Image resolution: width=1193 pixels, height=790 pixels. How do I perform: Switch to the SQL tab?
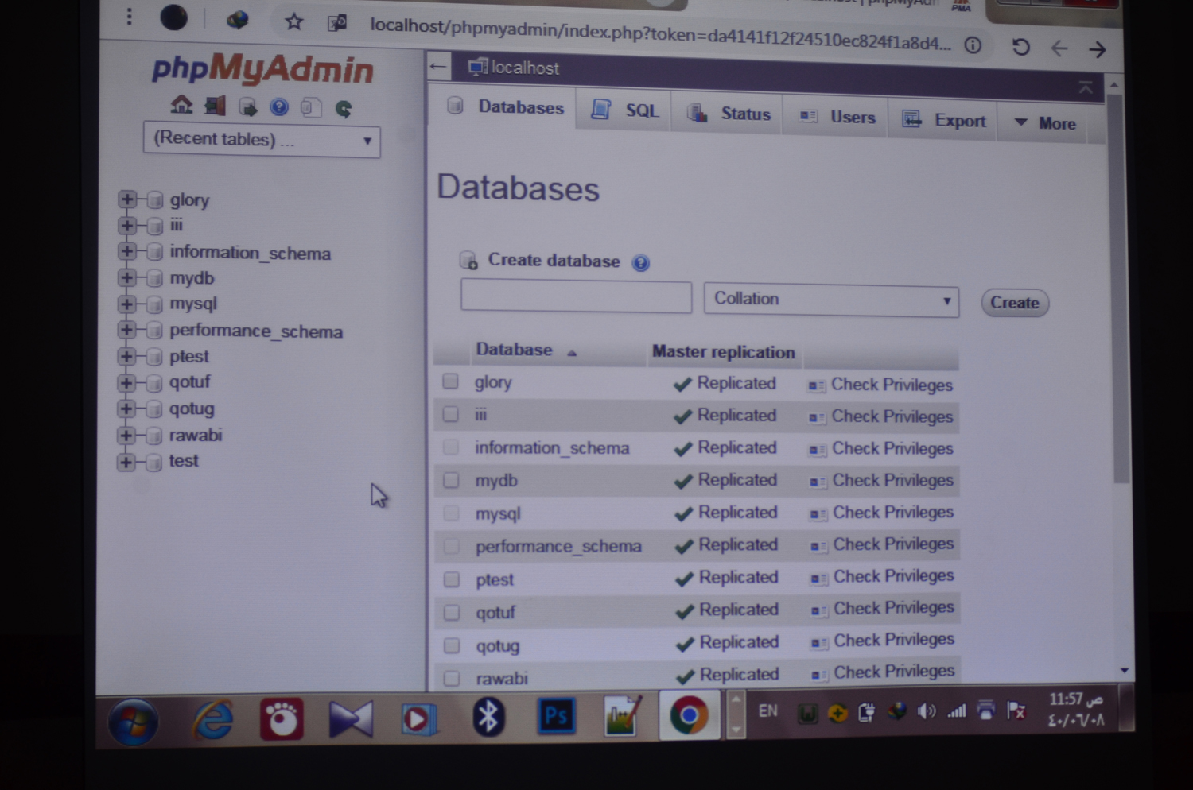point(628,110)
